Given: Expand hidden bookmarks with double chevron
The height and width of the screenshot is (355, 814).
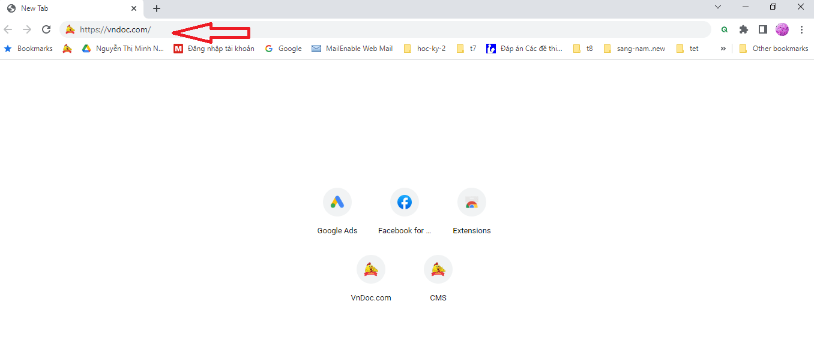Looking at the screenshot, I should [722, 49].
